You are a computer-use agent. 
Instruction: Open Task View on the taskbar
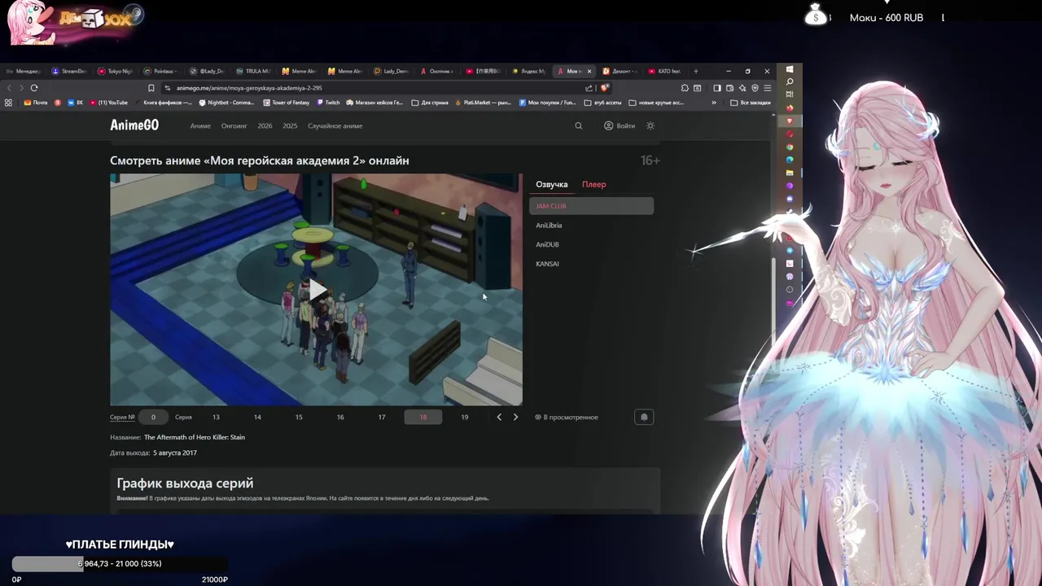point(790,94)
